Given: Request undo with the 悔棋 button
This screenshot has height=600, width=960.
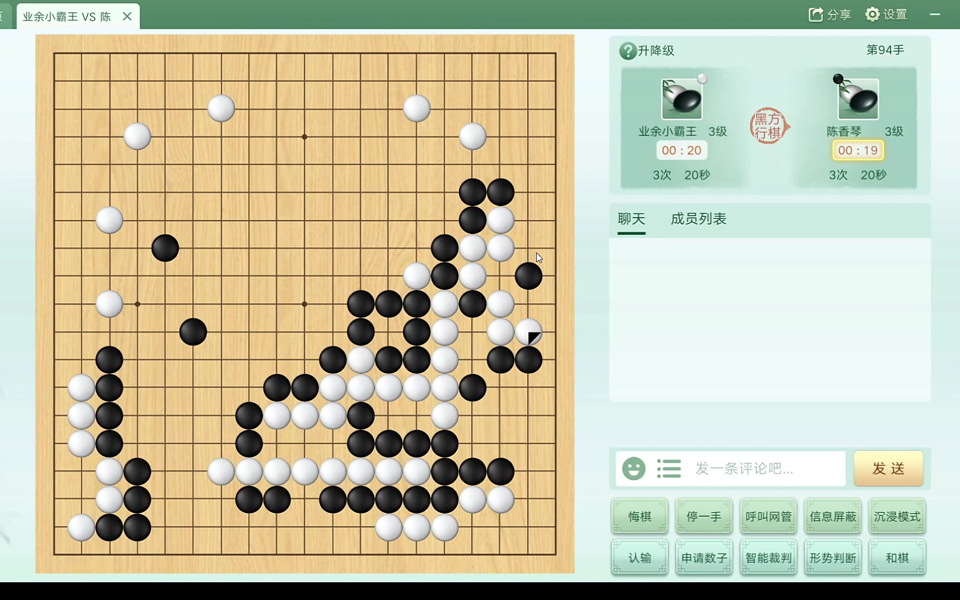Looking at the screenshot, I should click(x=639, y=517).
